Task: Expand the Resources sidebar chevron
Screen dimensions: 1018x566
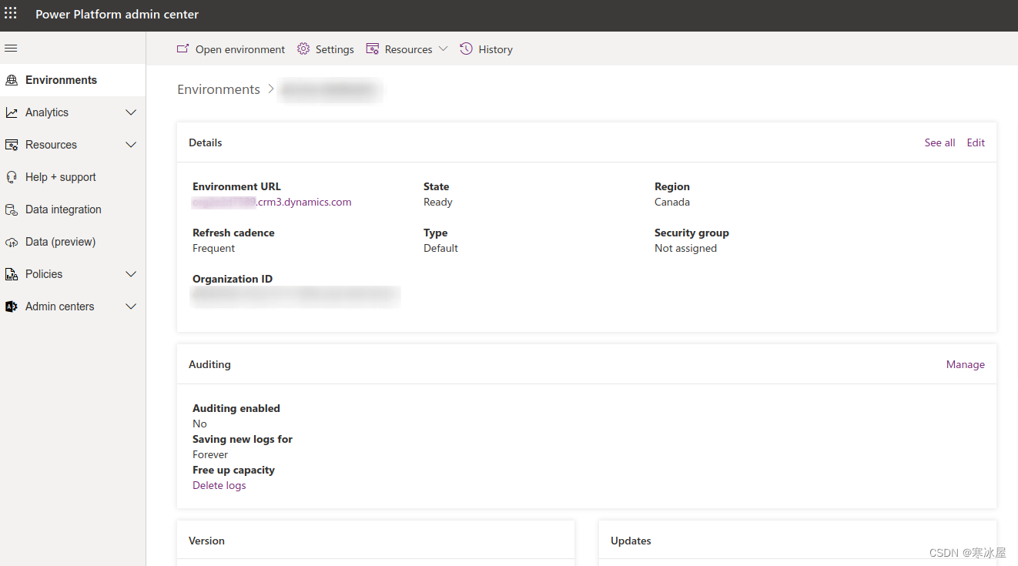Action: (x=131, y=145)
